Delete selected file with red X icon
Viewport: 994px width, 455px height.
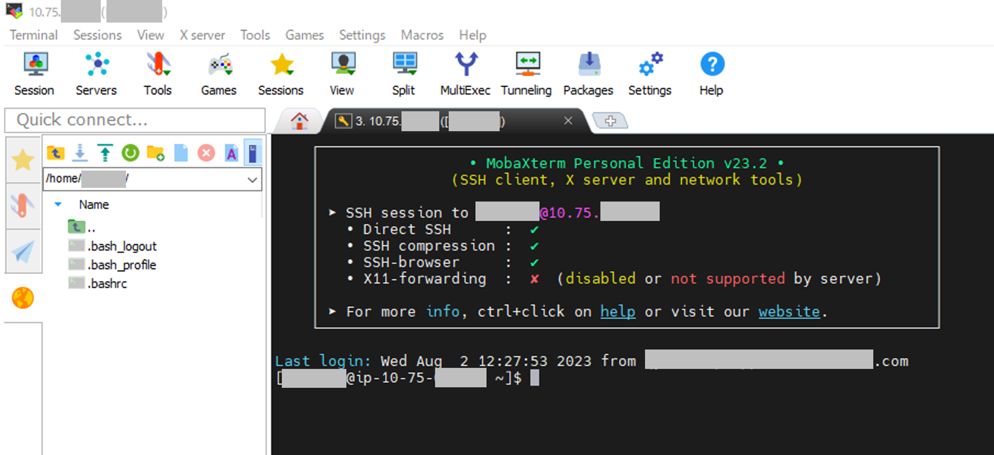pyautogui.click(x=206, y=153)
